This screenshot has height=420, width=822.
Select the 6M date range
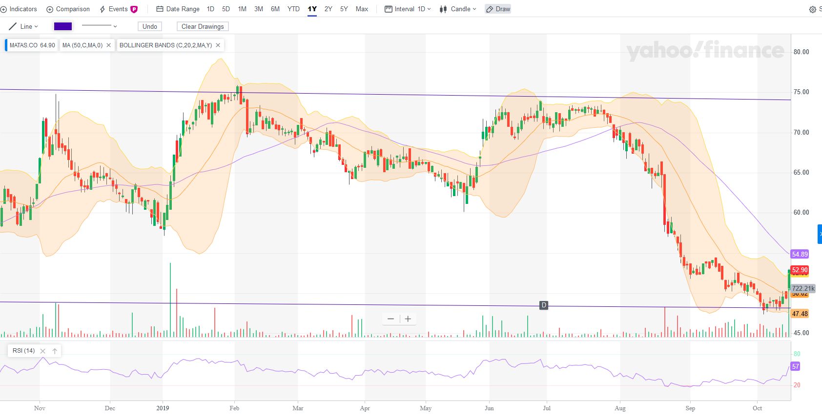(x=275, y=9)
